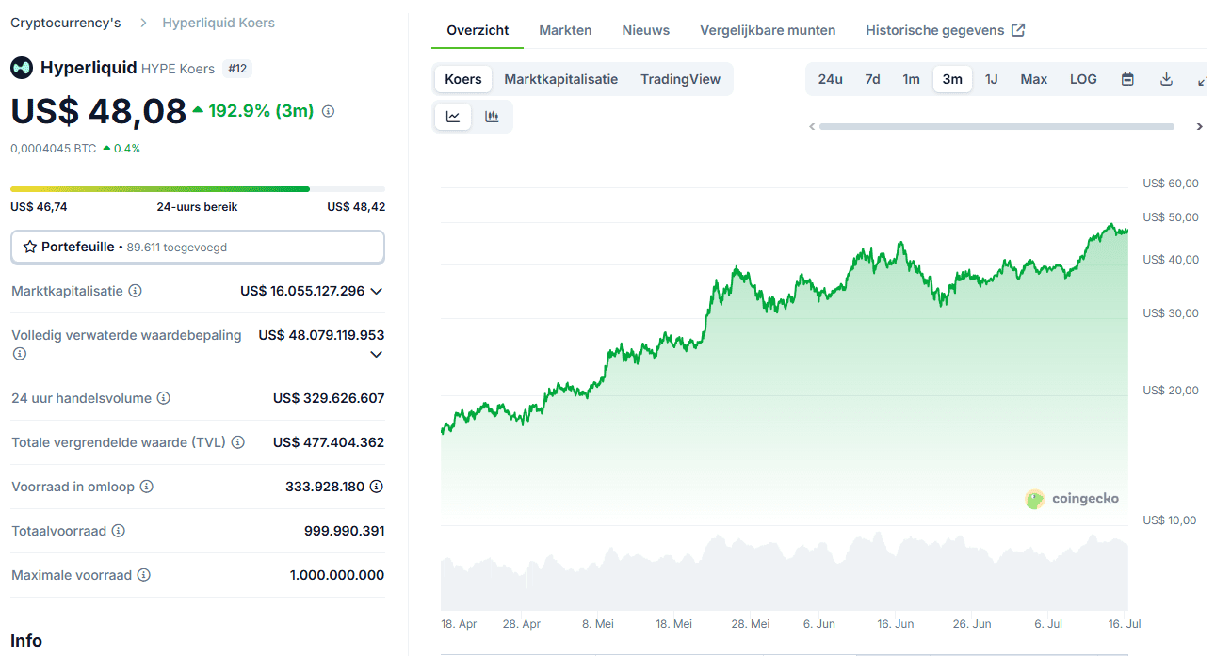Click the volume histogram below the chart
Image resolution: width=1215 pixels, height=656 pixels.
784,572
